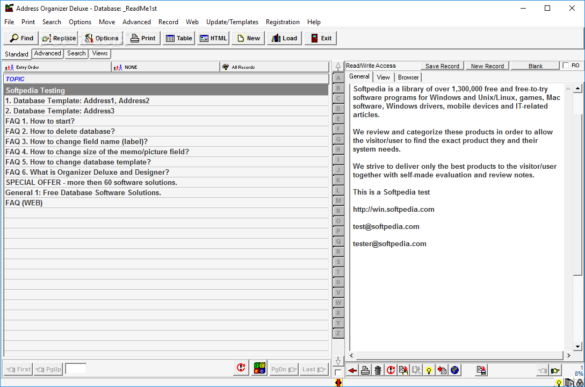Screen dimensions: 585x387
Task: Create a New database
Action: (x=248, y=38)
